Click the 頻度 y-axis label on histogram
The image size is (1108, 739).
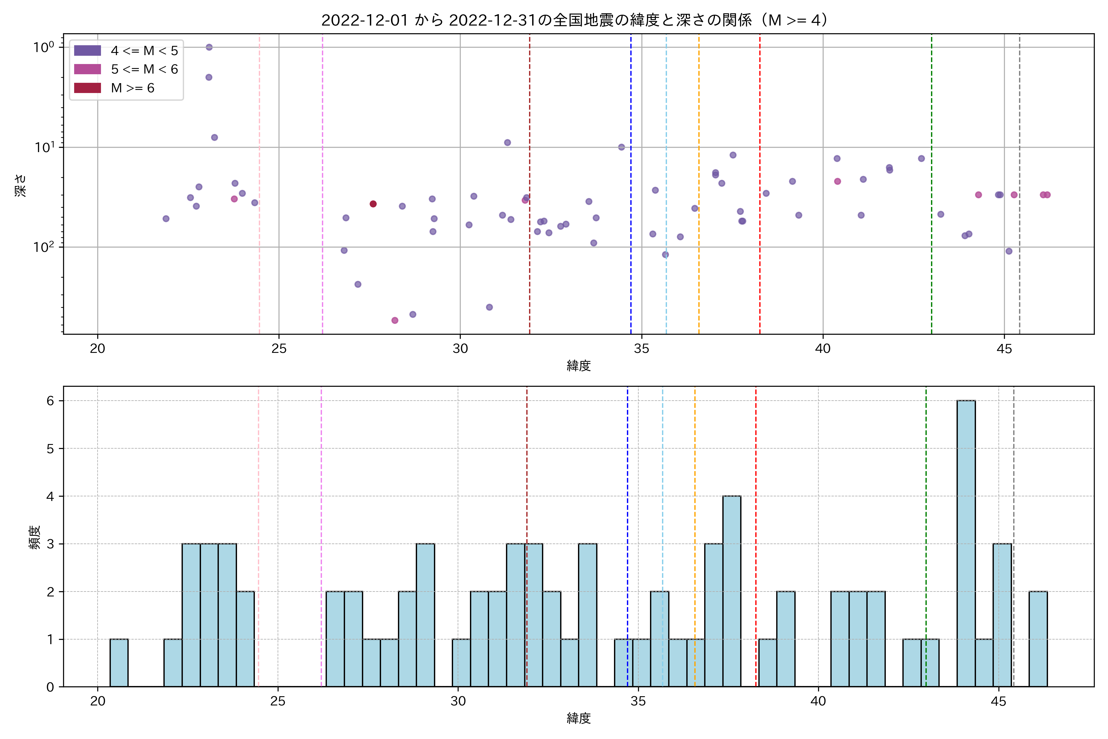(34, 538)
